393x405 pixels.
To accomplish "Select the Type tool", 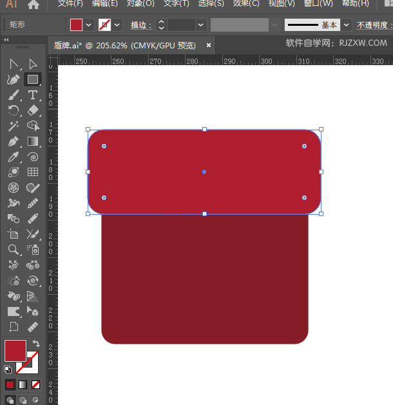I will coord(33,95).
